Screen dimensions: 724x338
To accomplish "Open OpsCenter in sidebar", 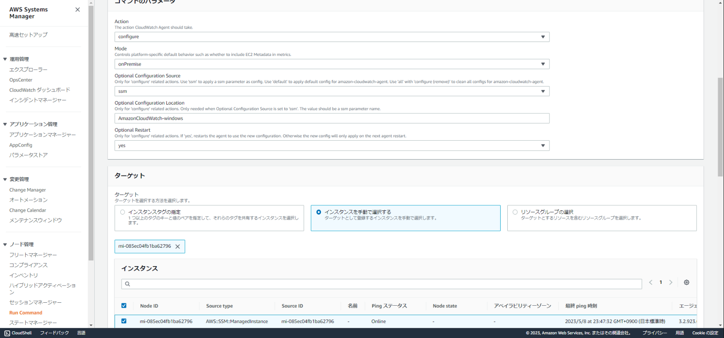I will tap(21, 80).
